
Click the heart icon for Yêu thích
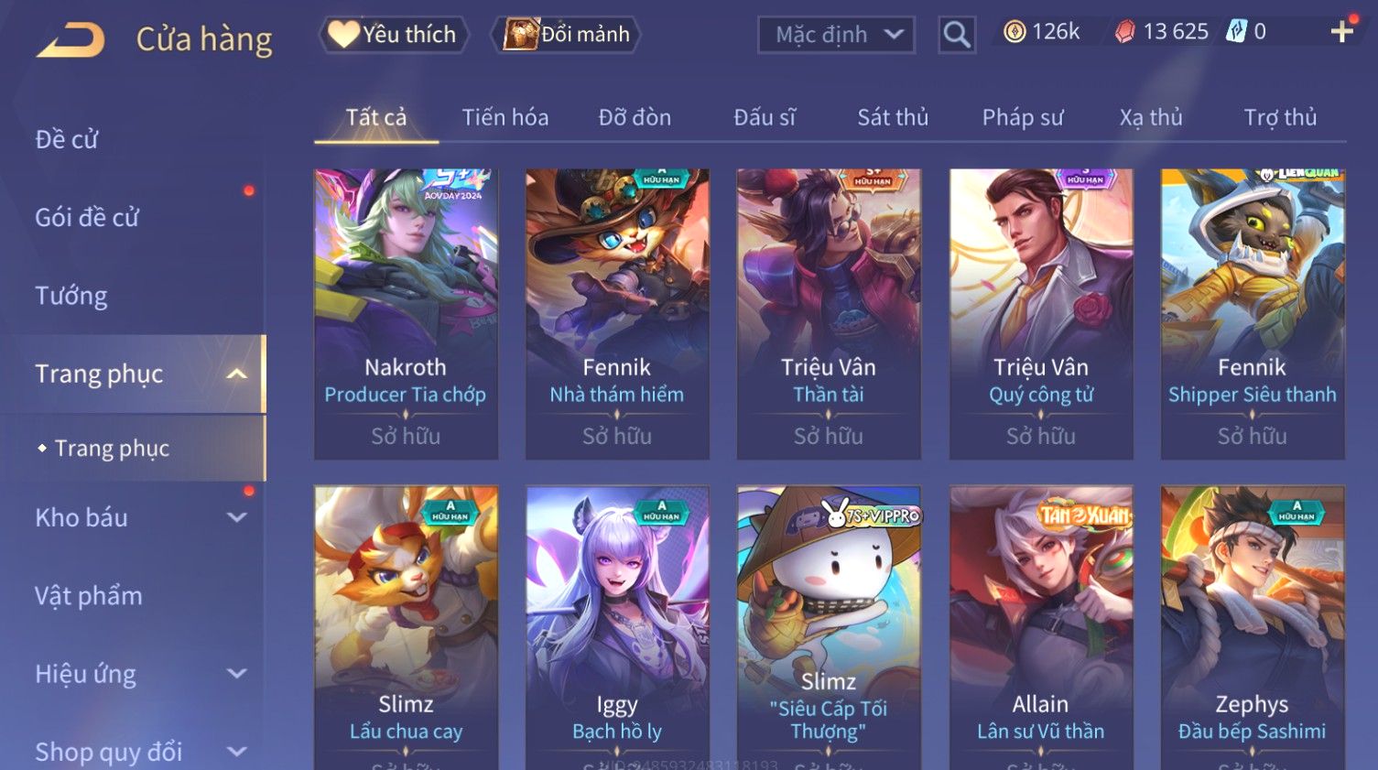coord(343,34)
